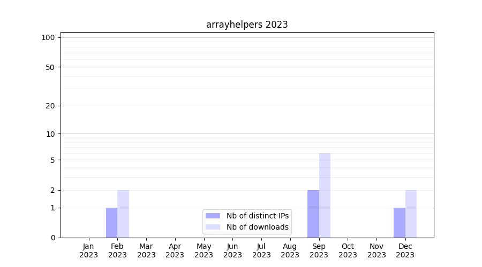Select the Sep 2023 distinct IPs bar

click(313, 214)
